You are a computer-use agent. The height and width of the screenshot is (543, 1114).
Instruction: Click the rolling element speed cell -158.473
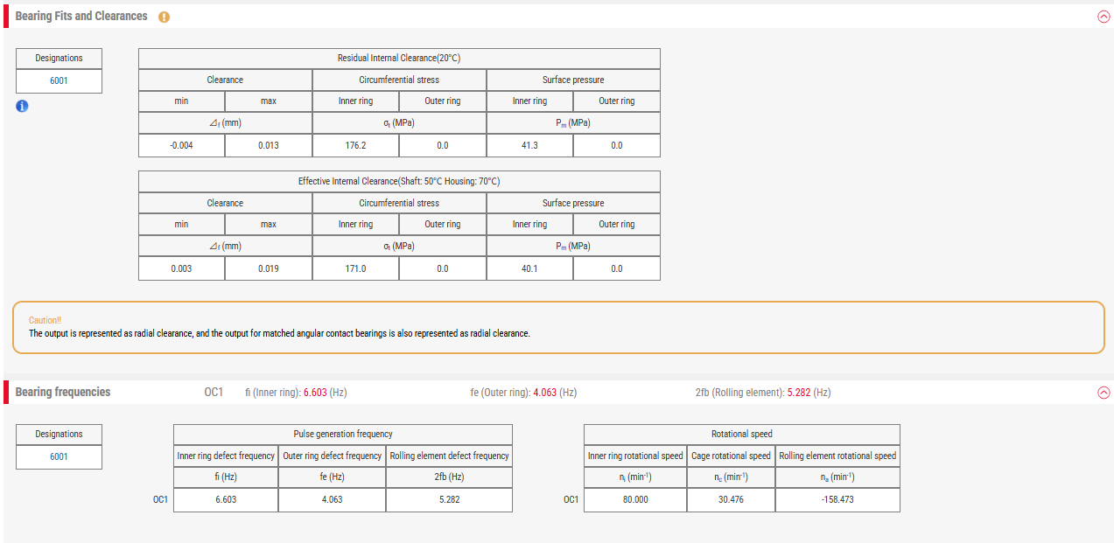[x=837, y=499]
